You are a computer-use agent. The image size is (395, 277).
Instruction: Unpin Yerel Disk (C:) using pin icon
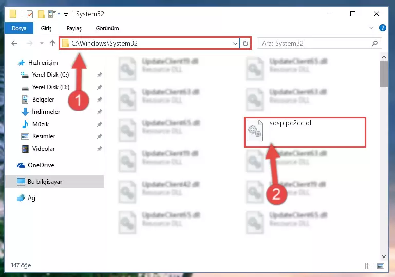pyautogui.click(x=100, y=75)
